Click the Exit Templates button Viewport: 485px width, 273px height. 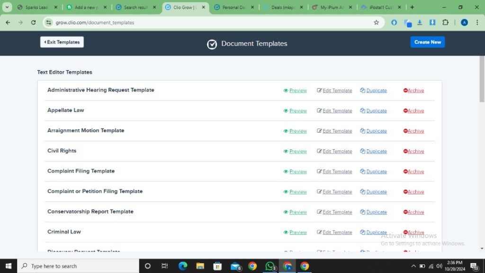(x=62, y=42)
